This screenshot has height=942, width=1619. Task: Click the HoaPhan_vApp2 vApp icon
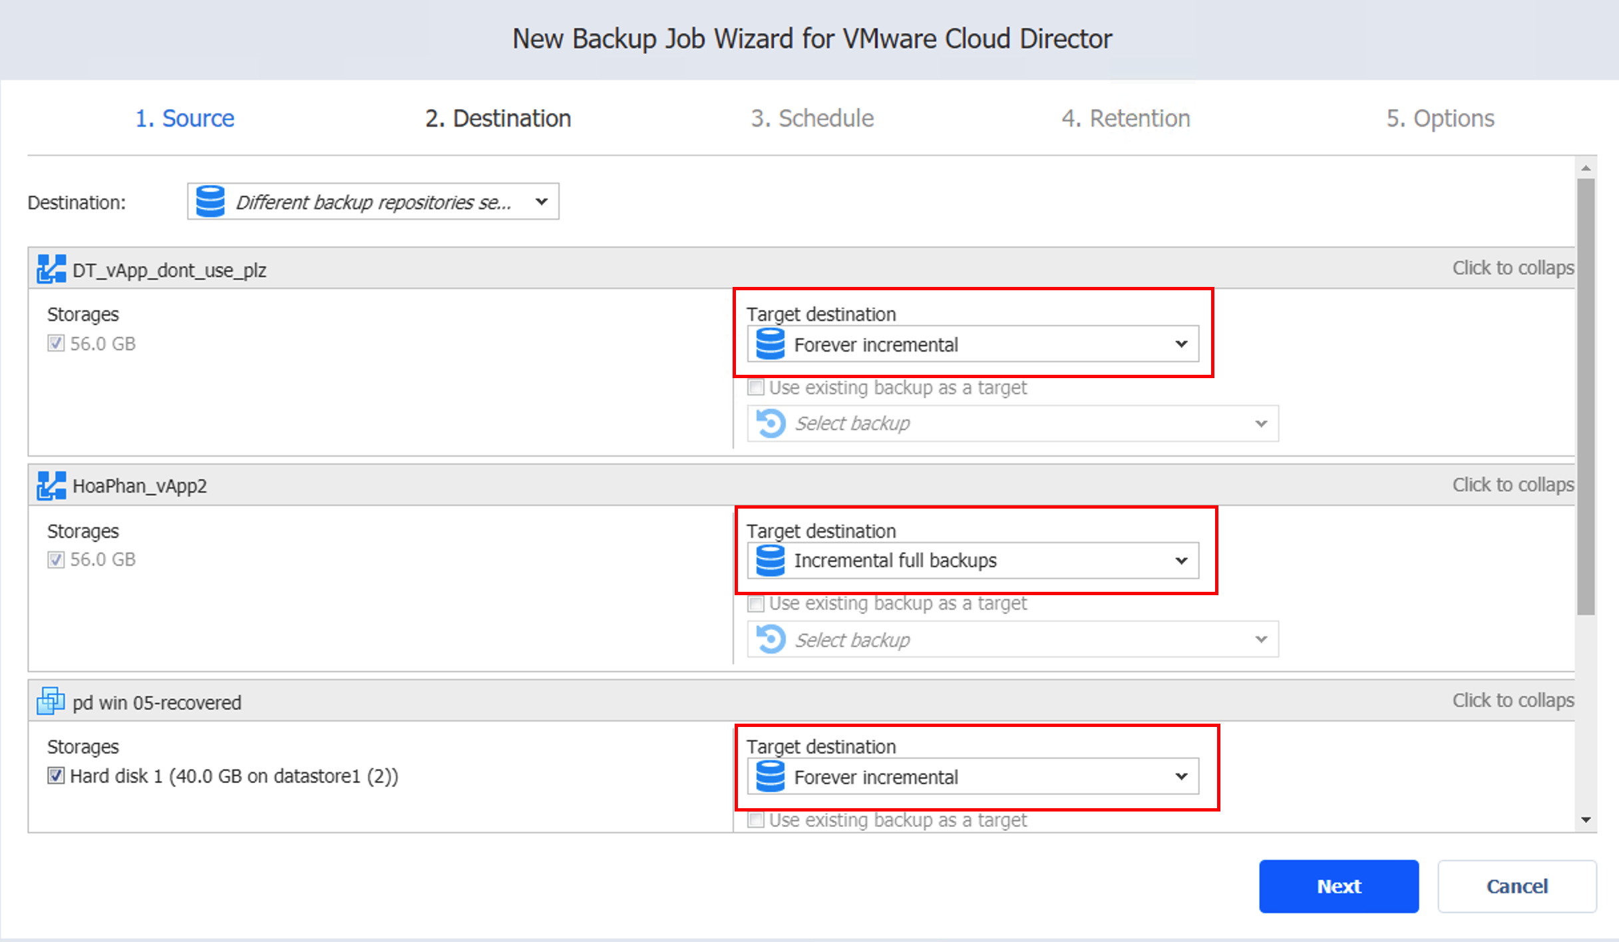[51, 485]
